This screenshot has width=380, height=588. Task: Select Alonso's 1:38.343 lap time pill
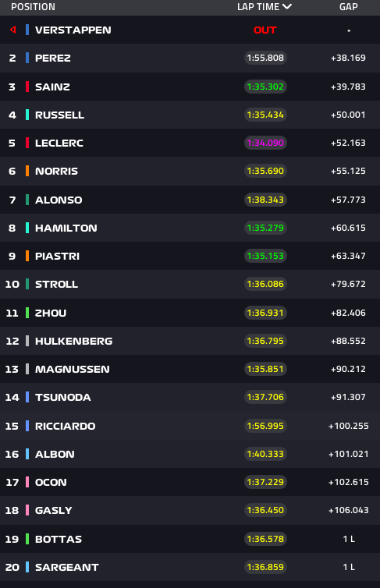point(265,200)
